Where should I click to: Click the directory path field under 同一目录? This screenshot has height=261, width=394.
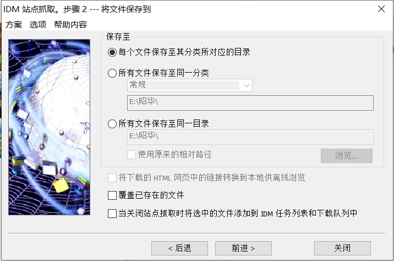250,137
